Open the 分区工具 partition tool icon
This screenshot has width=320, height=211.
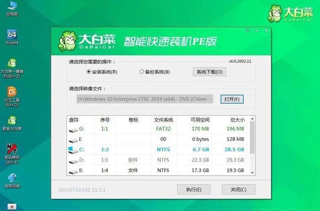tap(12, 93)
